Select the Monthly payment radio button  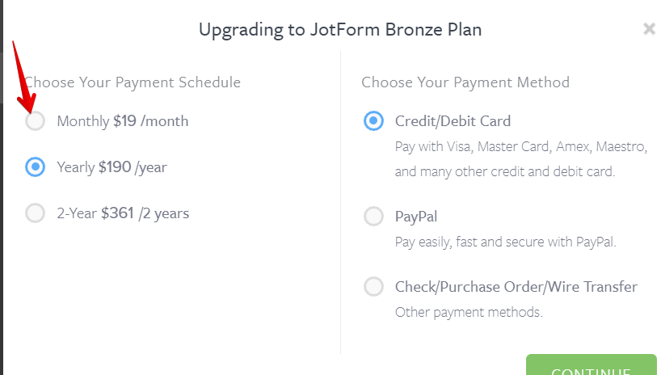pyautogui.click(x=35, y=121)
